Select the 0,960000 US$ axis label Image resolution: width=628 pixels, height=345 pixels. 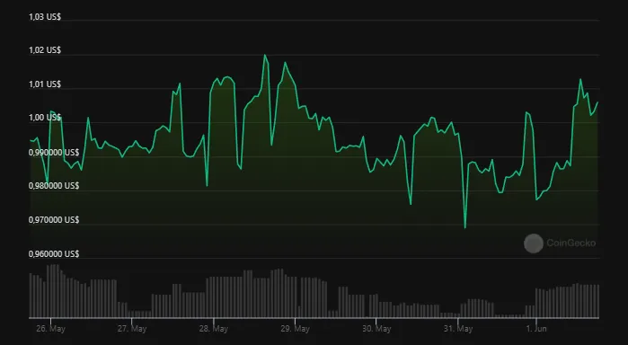[54, 253]
